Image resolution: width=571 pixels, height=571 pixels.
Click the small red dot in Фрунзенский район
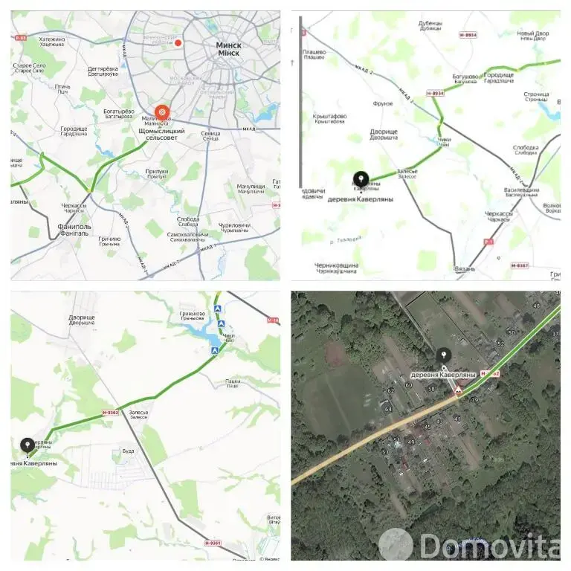pos(178,43)
